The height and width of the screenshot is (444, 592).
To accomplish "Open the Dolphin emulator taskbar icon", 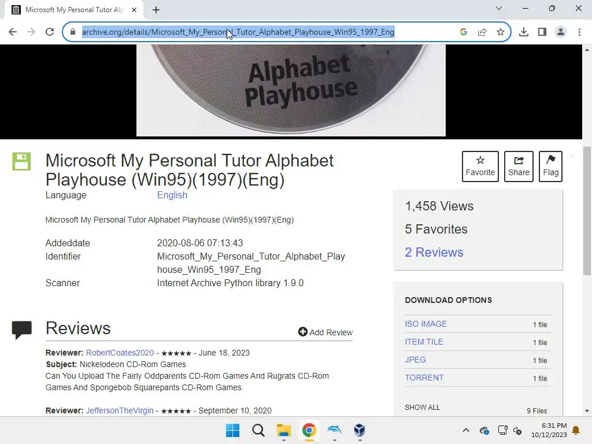I will point(335,430).
